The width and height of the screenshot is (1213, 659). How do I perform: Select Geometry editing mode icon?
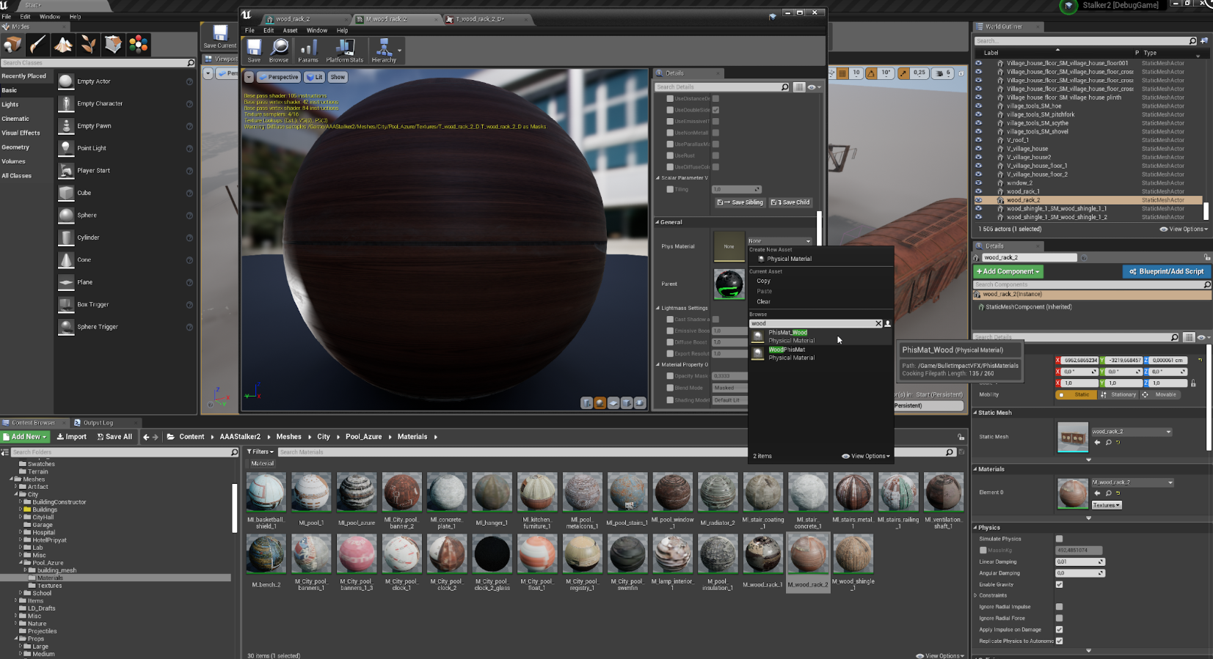tap(113, 45)
